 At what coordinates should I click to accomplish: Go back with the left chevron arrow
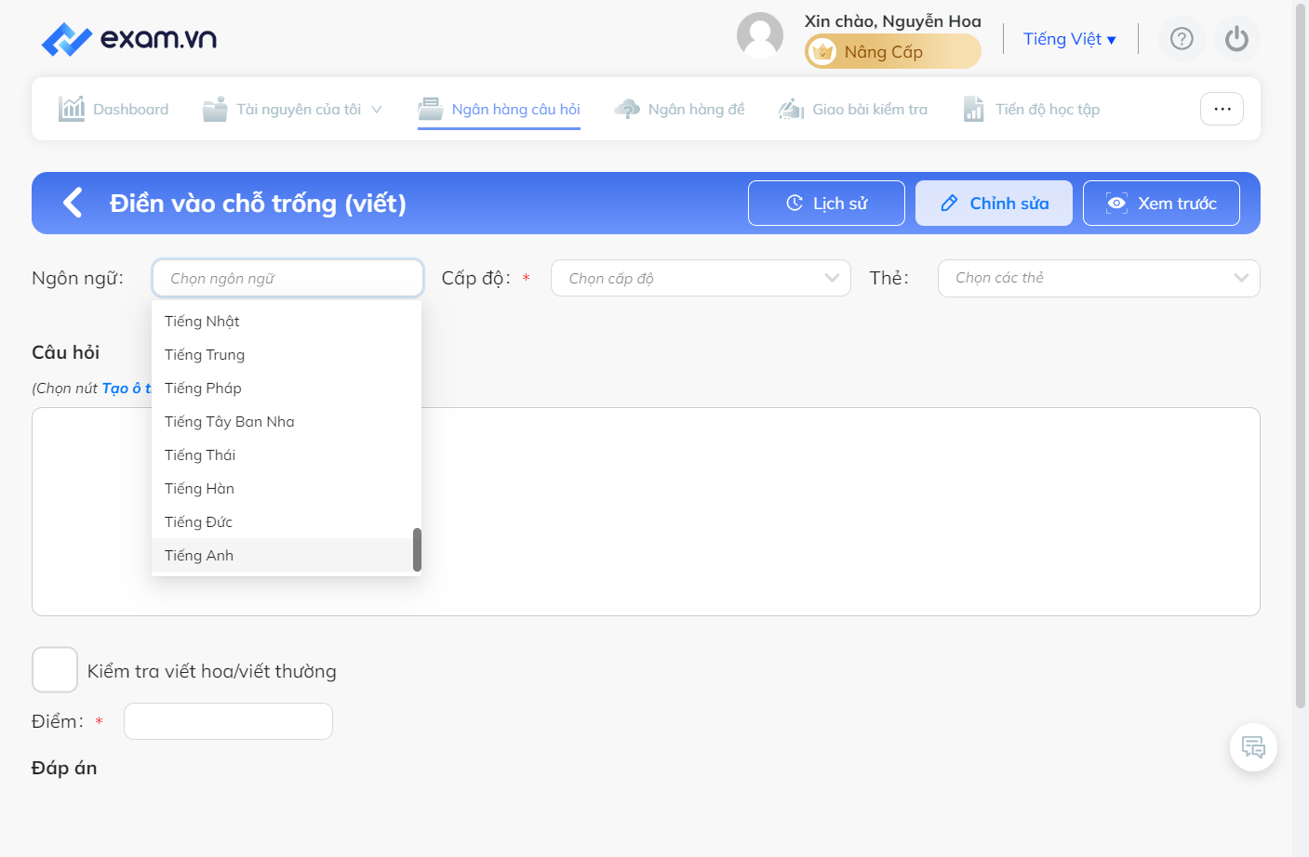tap(73, 203)
